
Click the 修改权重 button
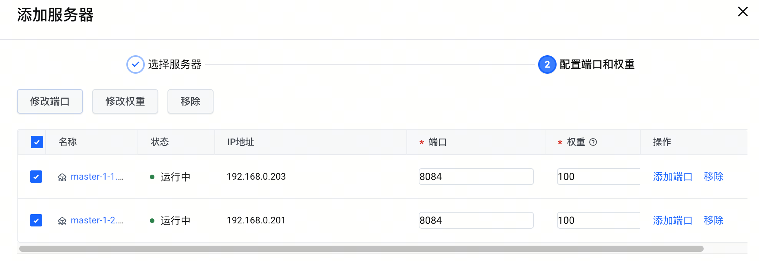point(125,101)
